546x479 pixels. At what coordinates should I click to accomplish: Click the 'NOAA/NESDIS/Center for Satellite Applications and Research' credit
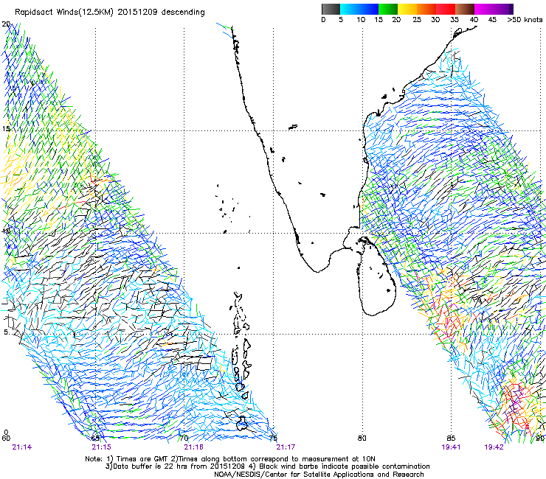pos(319,474)
